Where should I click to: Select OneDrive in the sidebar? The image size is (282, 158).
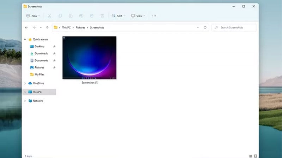[38, 83]
